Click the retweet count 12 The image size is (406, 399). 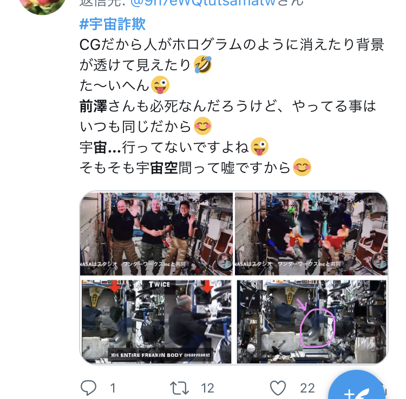[x=208, y=388]
